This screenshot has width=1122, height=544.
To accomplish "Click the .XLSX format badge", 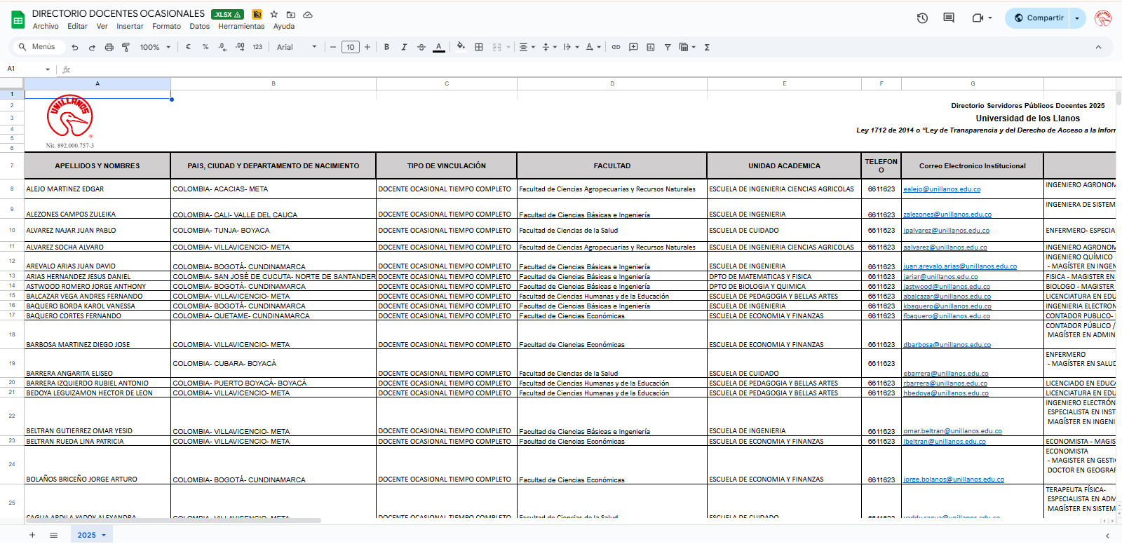I will (x=229, y=14).
